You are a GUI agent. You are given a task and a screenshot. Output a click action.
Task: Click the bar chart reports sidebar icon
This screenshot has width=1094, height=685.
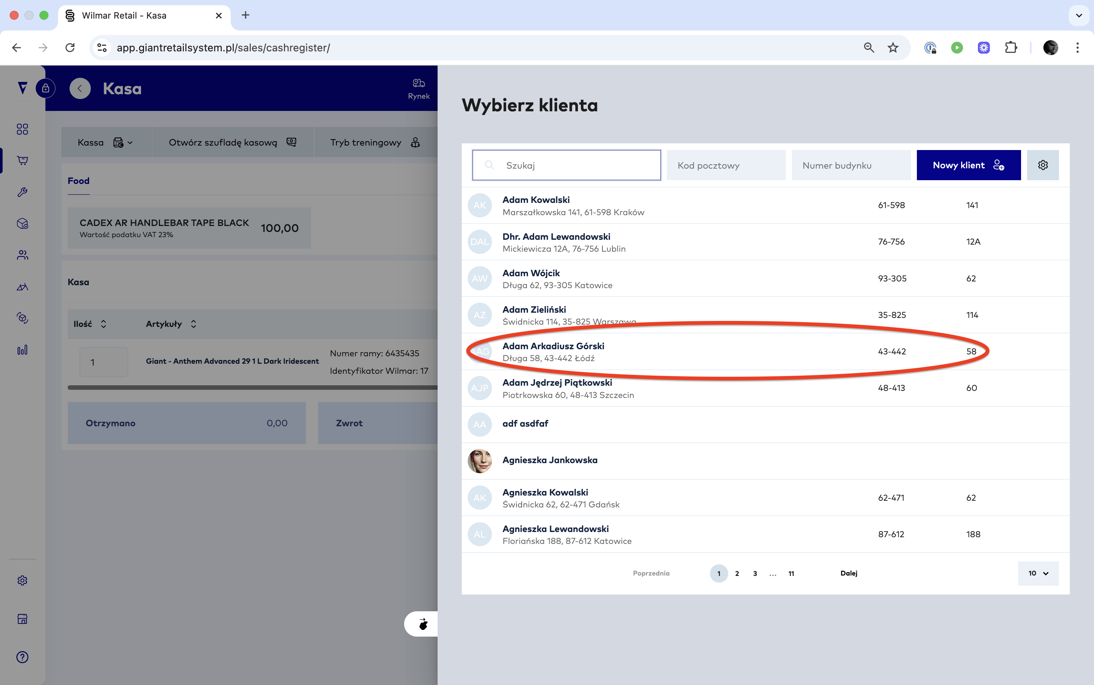(22, 350)
